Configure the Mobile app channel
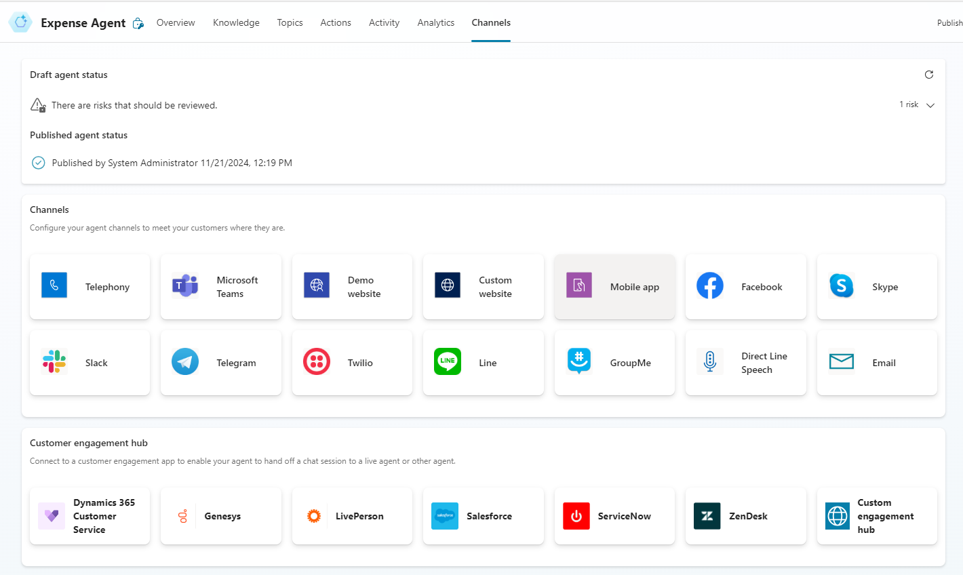Image resolution: width=963 pixels, height=575 pixels. click(614, 286)
